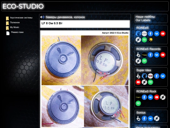Click disc icon under Super Idea
Image resolution: width=170 pixels, height=128 pixels.
[144, 82]
